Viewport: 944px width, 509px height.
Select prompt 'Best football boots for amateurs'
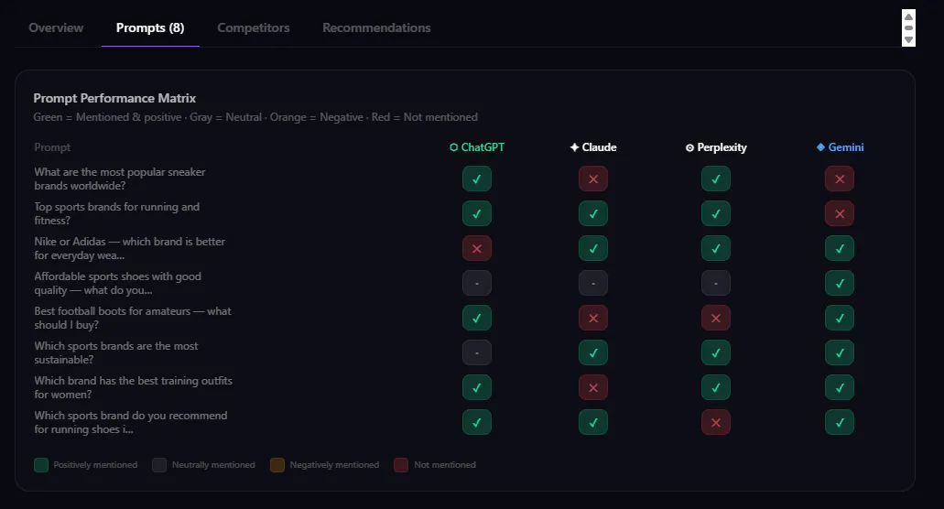(133, 319)
